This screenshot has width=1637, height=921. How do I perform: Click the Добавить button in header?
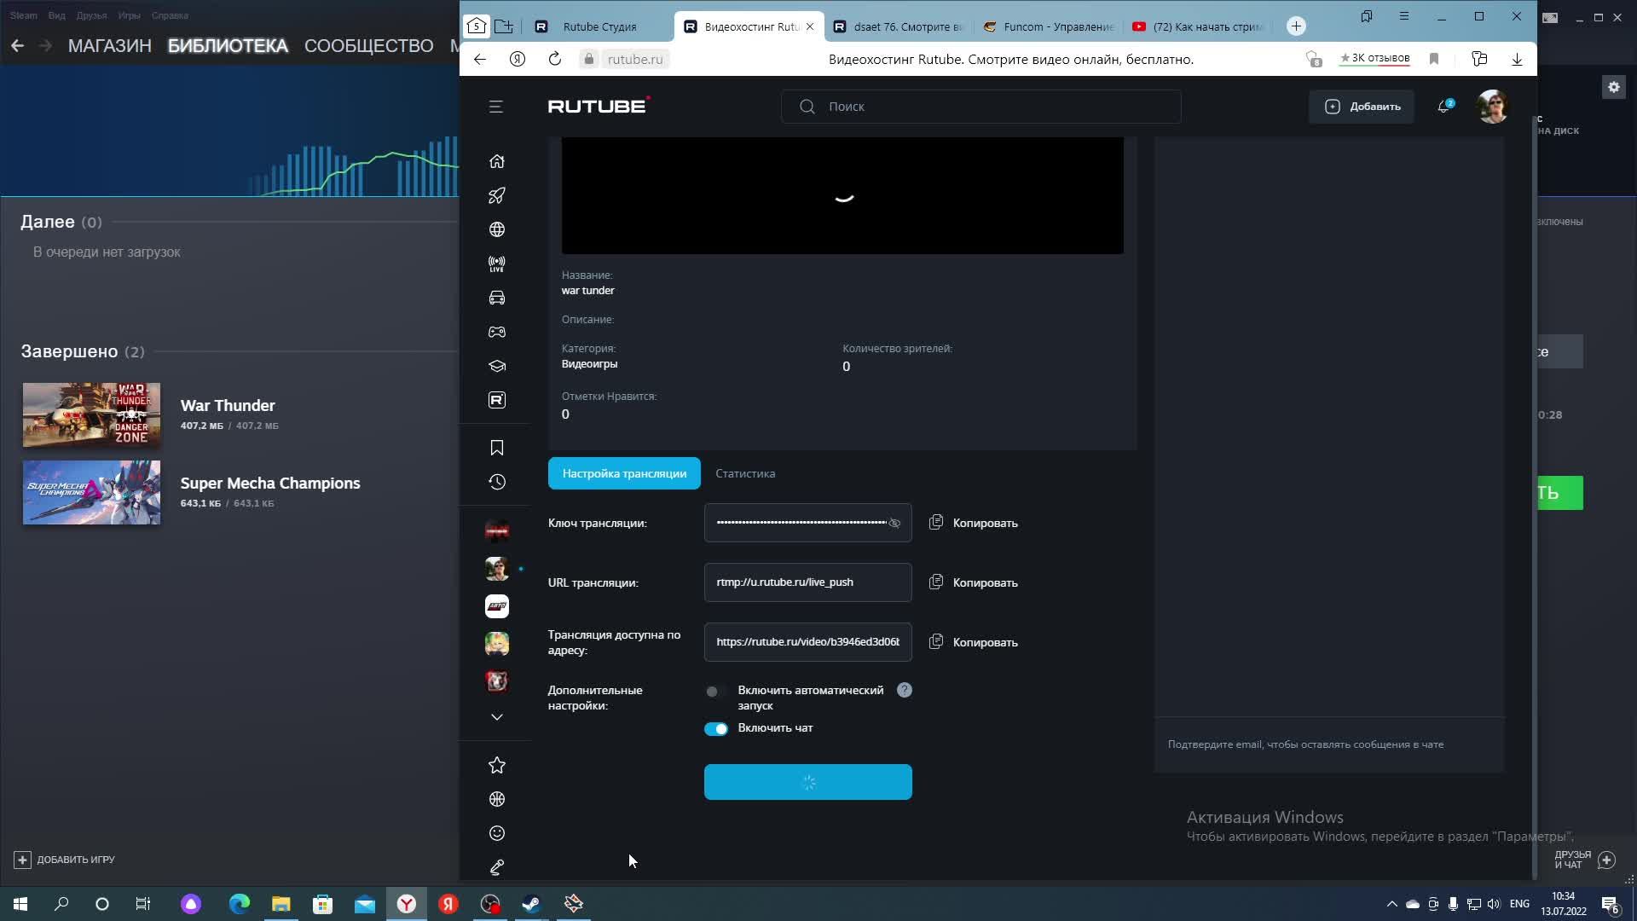[x=1362, y=107]
